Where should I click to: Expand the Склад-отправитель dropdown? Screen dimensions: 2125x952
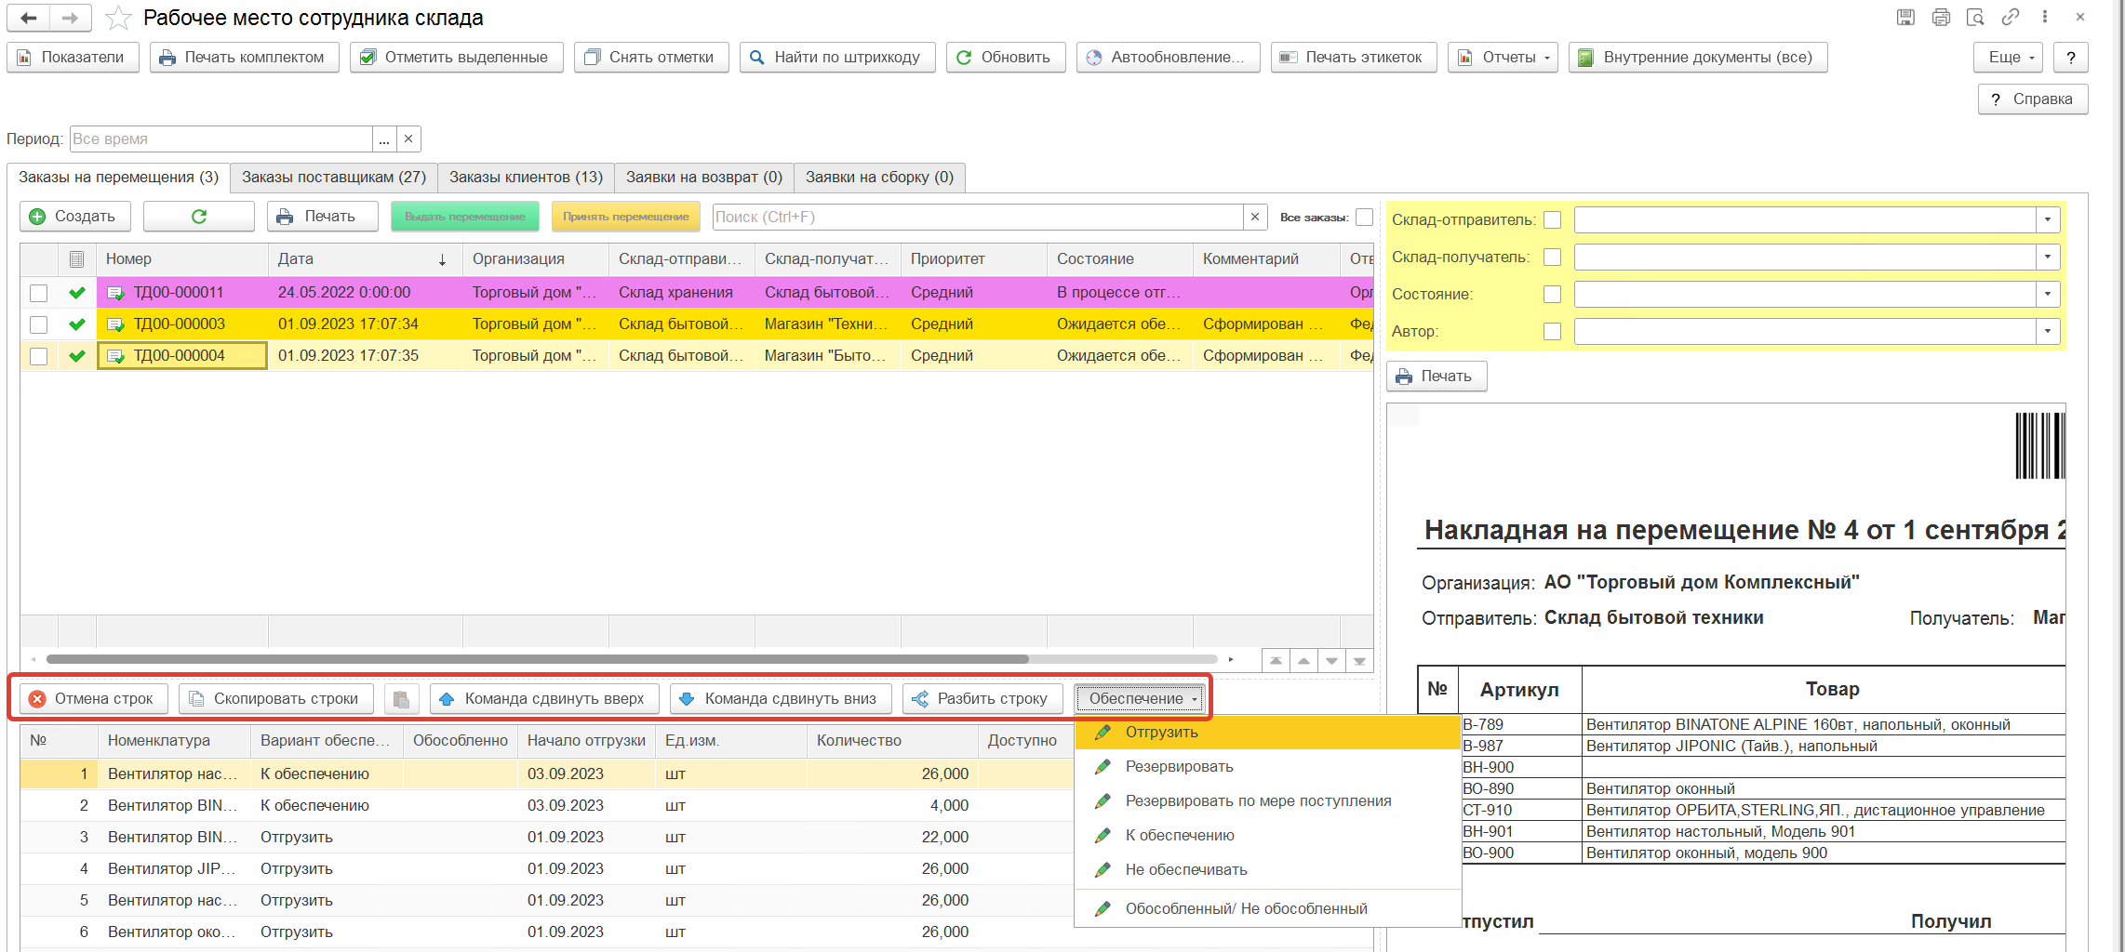(2048, 220)
